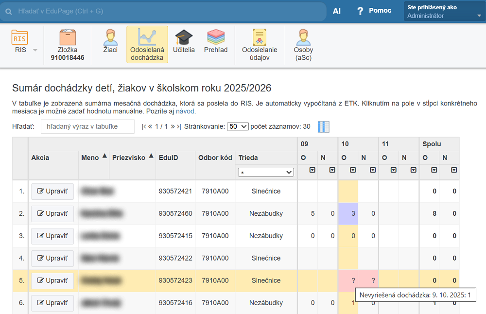Open the Stránkovanie page size dropdown

[x=238, y=126]
